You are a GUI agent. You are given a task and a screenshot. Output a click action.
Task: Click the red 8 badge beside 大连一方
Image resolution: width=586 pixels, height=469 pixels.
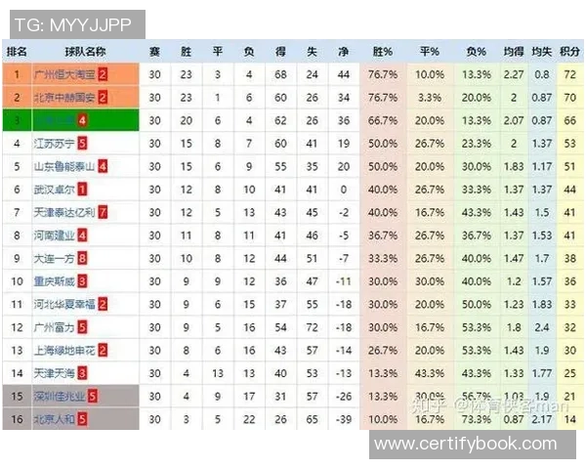tap(82, 258)
